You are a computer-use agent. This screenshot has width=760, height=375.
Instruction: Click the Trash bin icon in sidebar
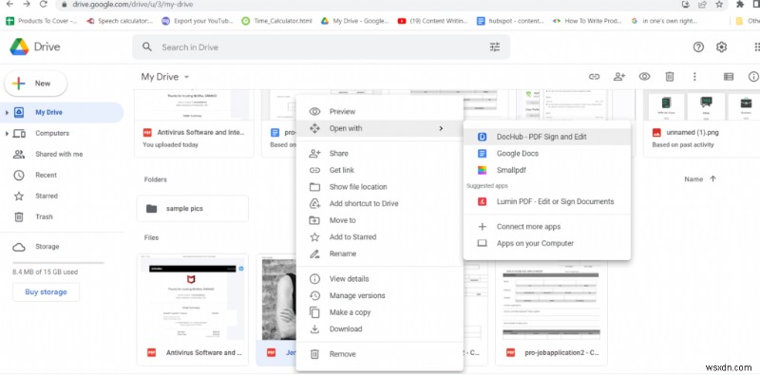[x=19, y=217]
